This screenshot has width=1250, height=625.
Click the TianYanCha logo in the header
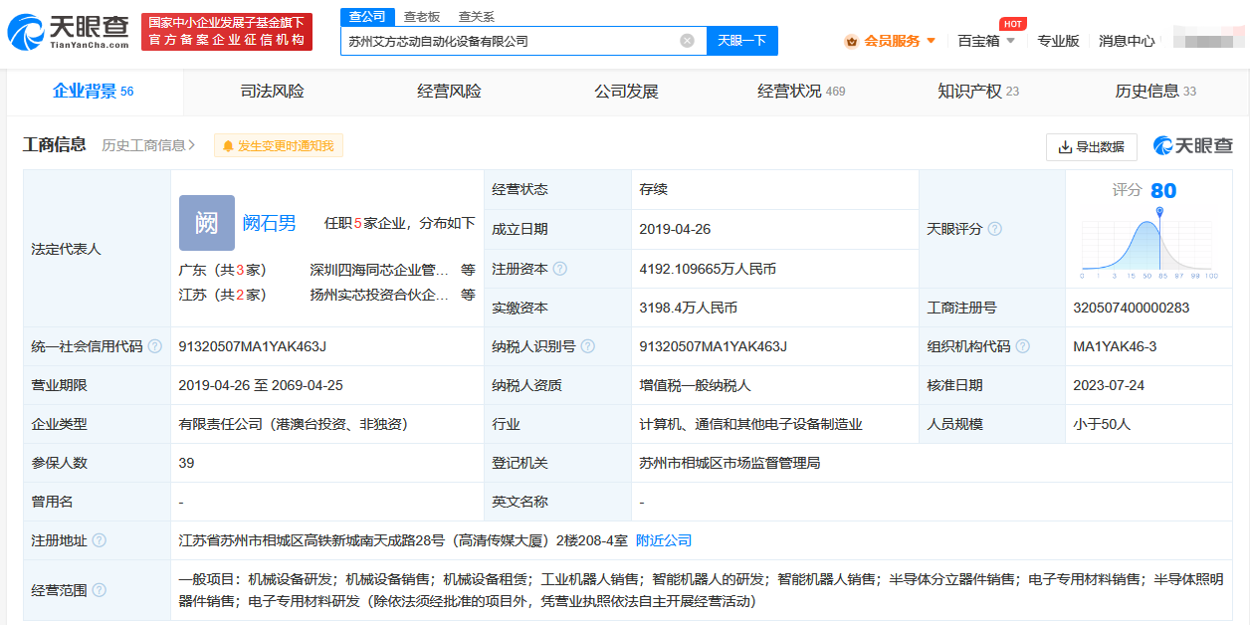pos(68,32)
